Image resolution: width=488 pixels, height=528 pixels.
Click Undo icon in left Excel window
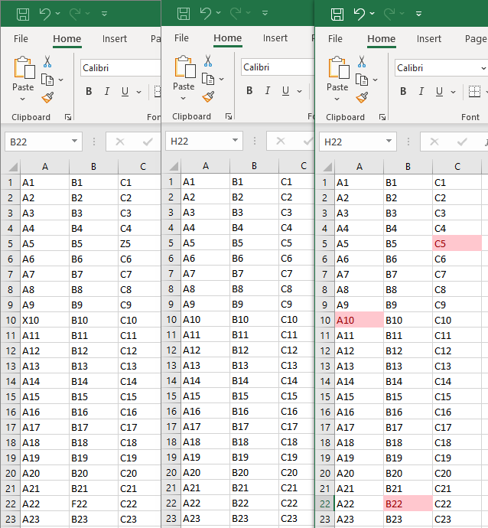coord(45,14)
